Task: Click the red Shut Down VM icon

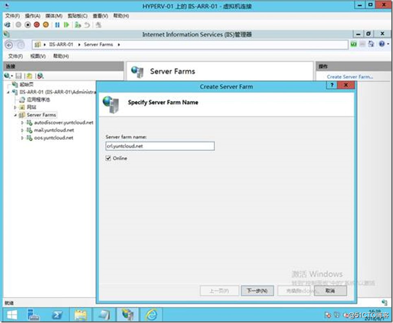Action: click(37, 25)
